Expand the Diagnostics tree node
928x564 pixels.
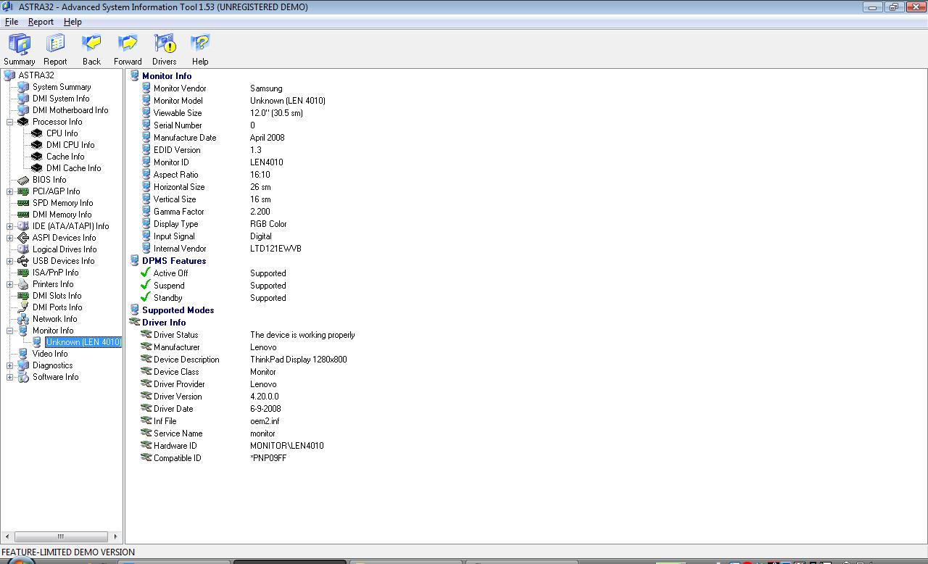click(10, 365)
